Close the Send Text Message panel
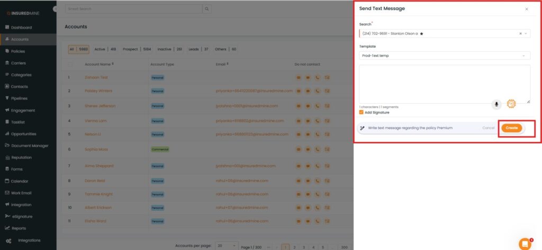The image size is (542, 250). (x=526, y=9)
